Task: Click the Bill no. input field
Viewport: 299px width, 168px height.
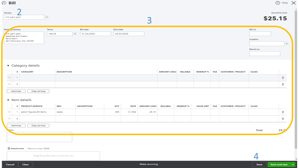Action: click(x=260, y=34)
